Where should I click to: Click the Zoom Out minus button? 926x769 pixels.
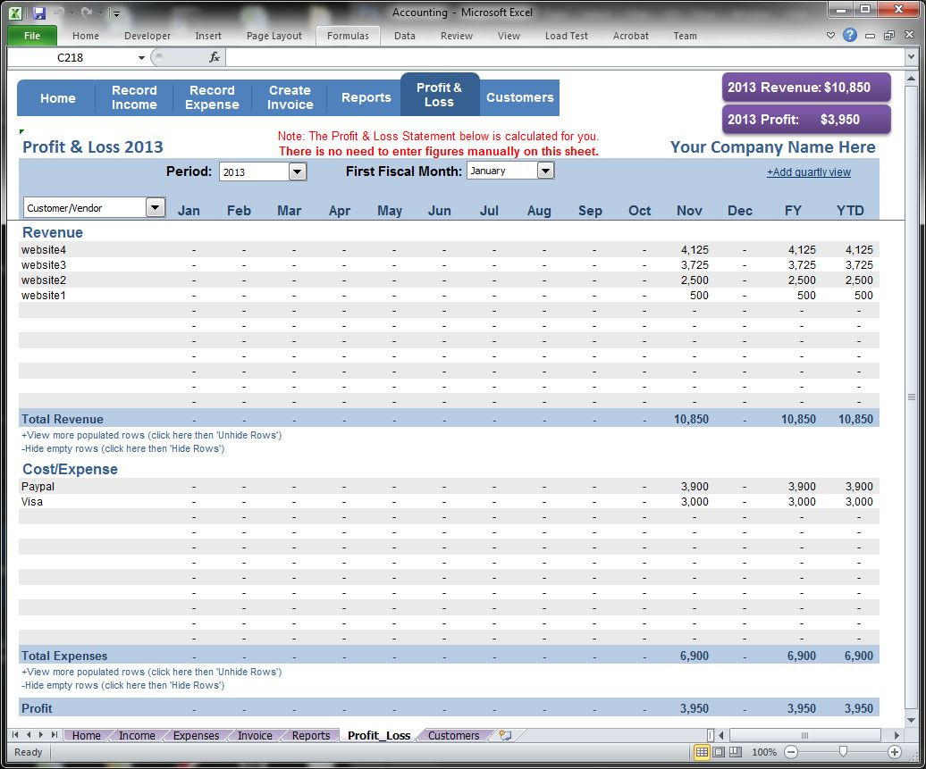pyautogui.click(x=791, y=752)
